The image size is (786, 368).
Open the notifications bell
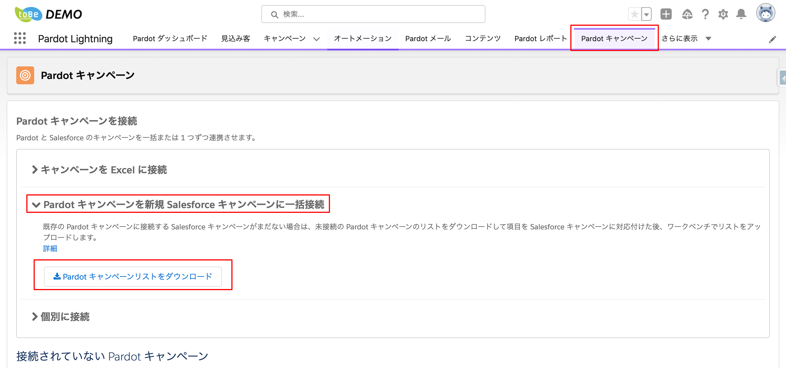click(x=741, y=14)
